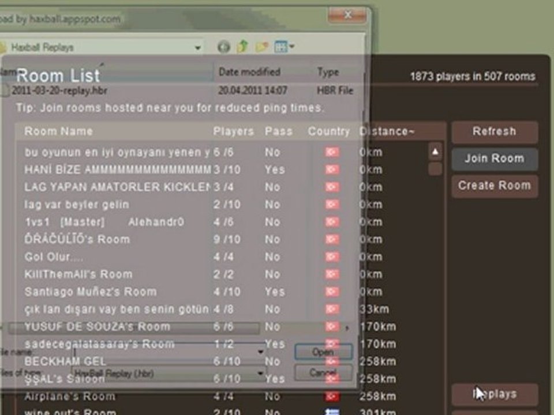554x415 pixels.
Task: Select room 'KillThemAll's Room'
Action: pyautogui.click(x=223, y=274)
